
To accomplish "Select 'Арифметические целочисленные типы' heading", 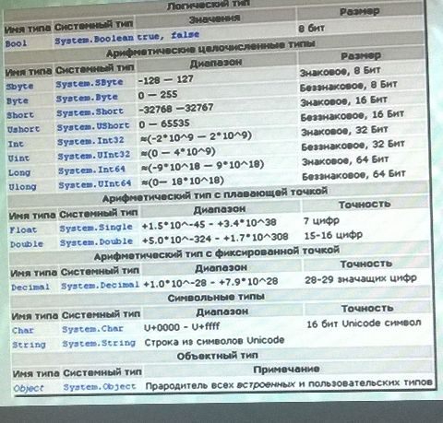I will point(210,49).
